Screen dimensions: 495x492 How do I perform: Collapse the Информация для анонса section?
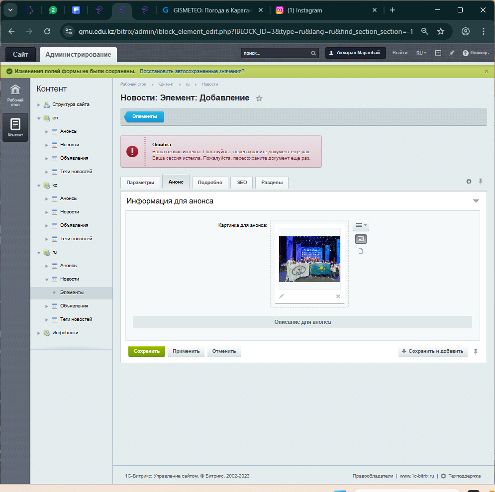[x=476, y=201]
